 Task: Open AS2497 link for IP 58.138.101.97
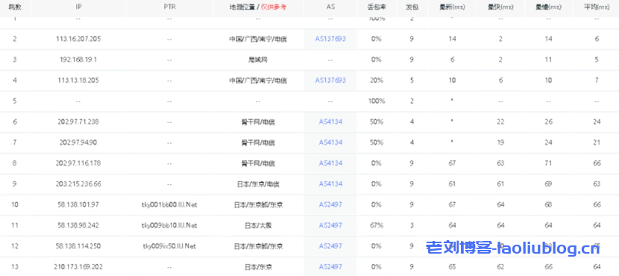pos(330,204)
